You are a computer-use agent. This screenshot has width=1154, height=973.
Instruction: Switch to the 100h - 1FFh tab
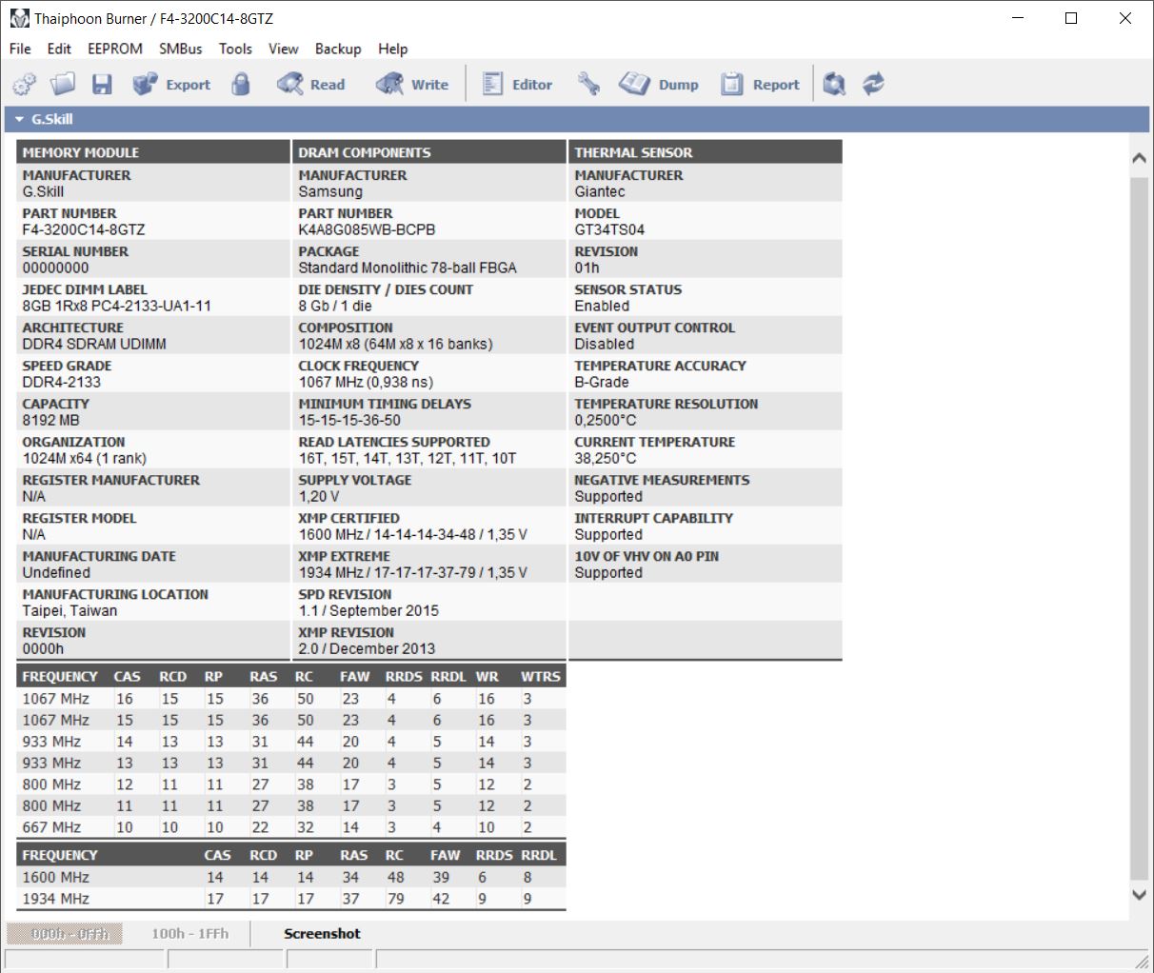point(189,934)
